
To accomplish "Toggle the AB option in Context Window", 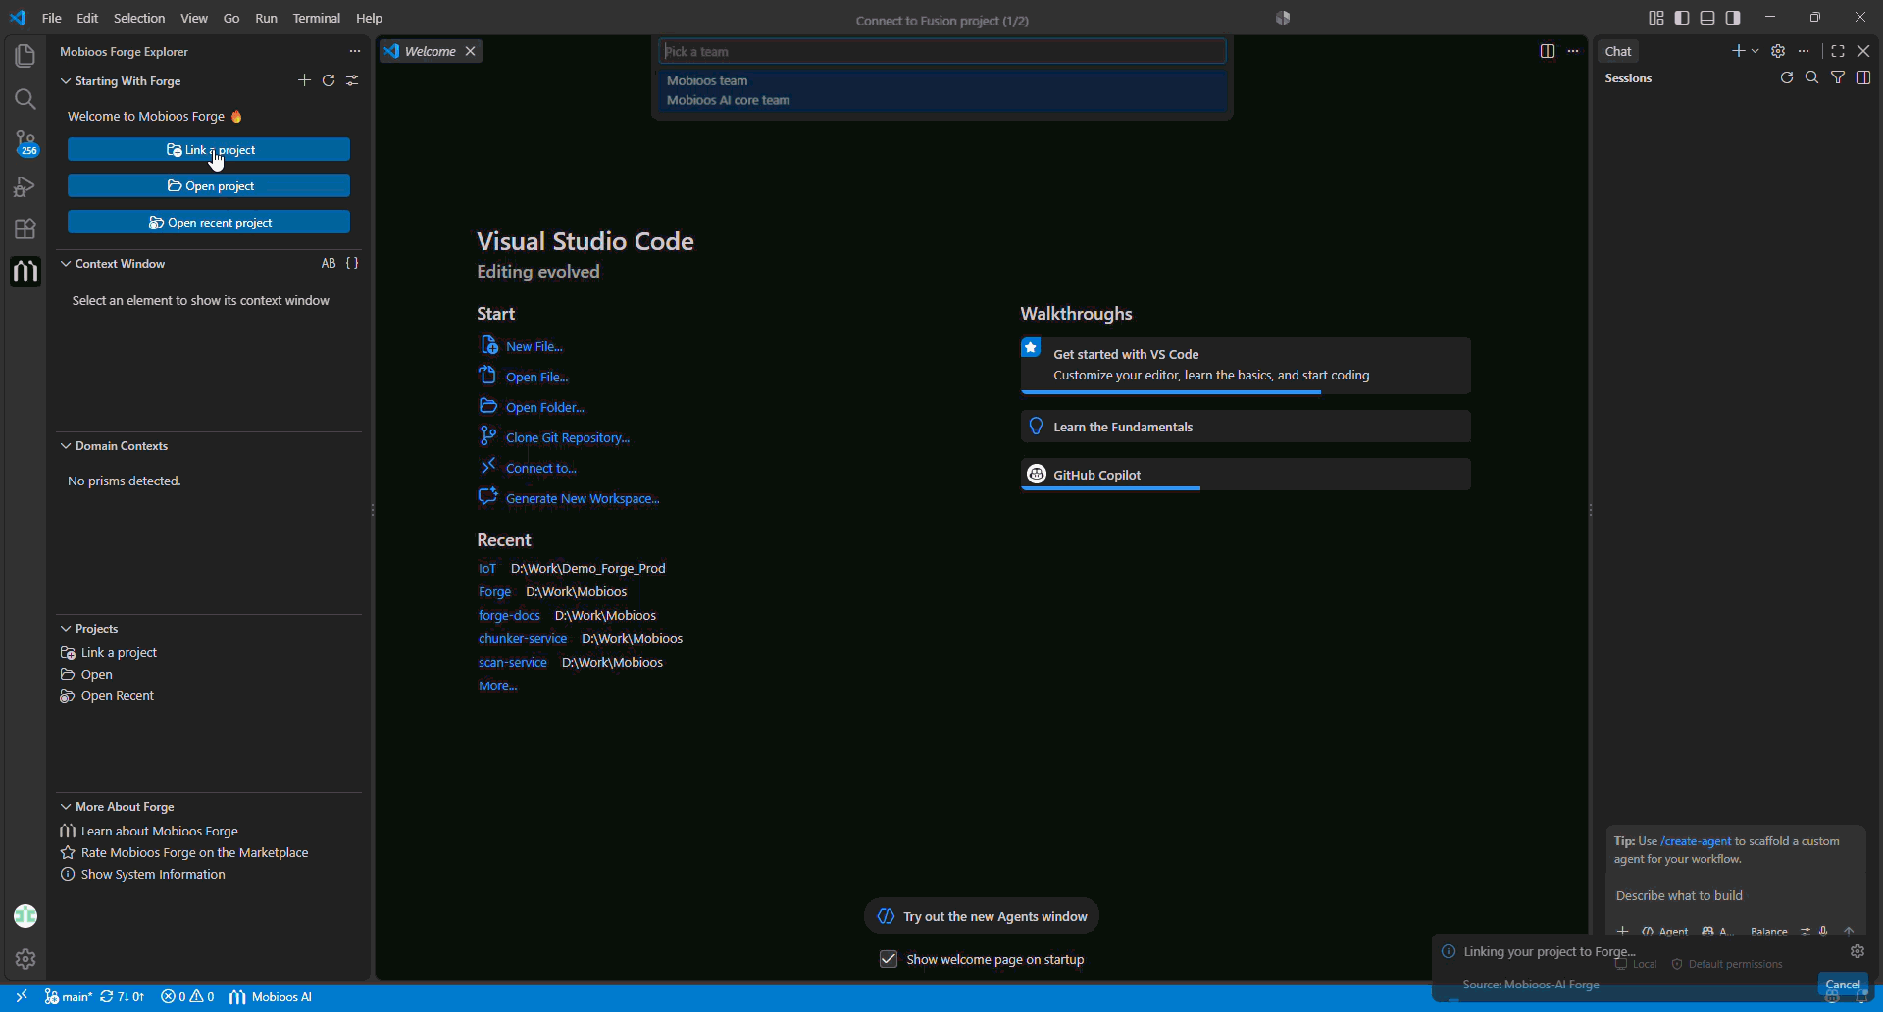I will point(329,263).
